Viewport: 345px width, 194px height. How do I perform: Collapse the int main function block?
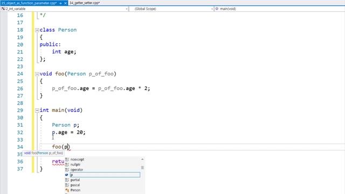pyautogui.click(x=37, y=110)
